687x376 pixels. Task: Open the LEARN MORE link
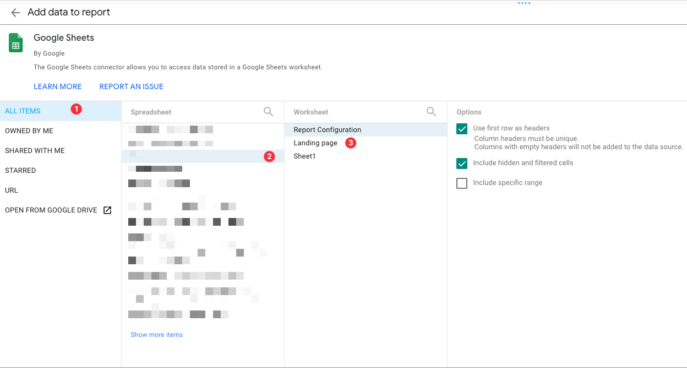click(x=58, y=86)
